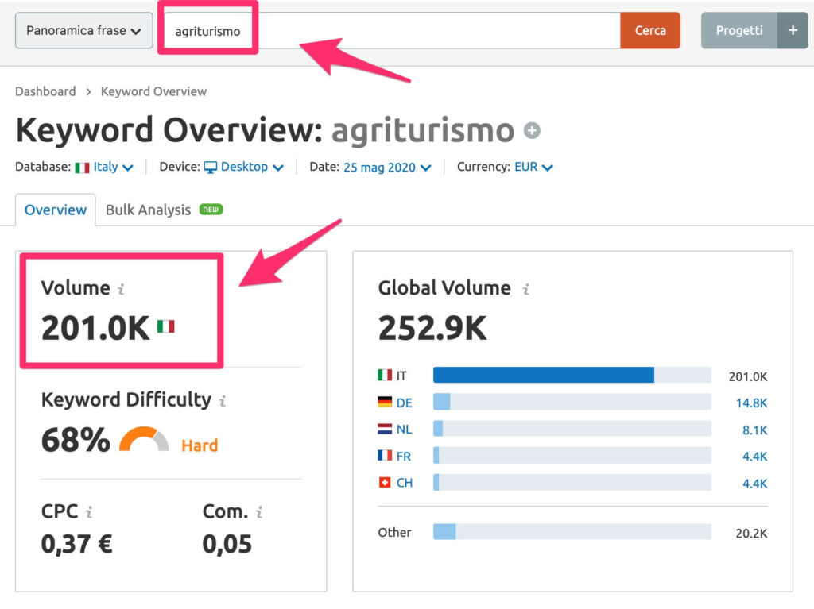The height and width of the screenshot is (609, 814).
Task: Go to Dashboard breadcrumb link
Action: pos(45,91)
